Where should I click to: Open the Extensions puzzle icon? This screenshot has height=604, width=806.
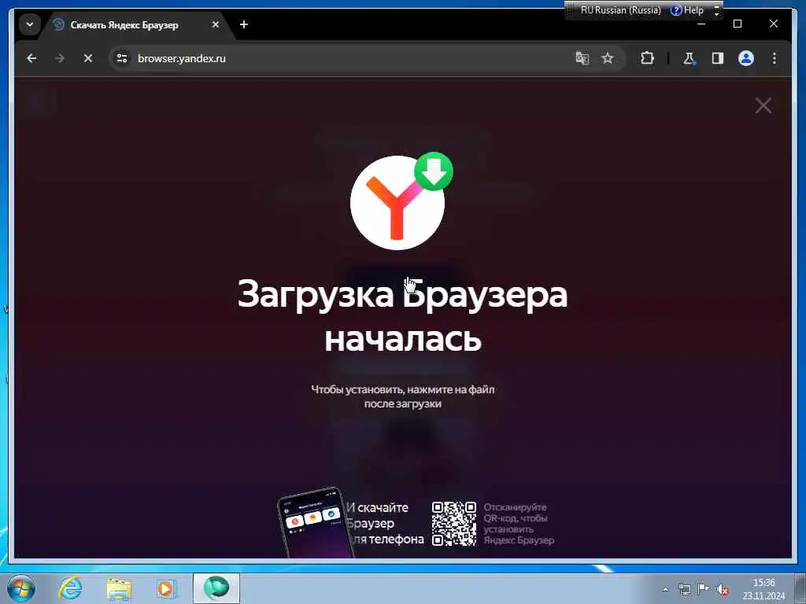(647, 58)
